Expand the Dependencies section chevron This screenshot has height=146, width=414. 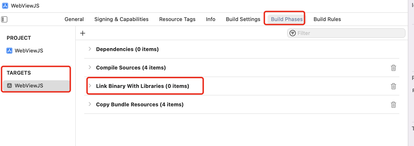pos(90,49)
